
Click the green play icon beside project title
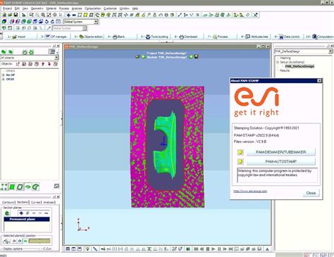pyautogui.click(x=143, y=57)
